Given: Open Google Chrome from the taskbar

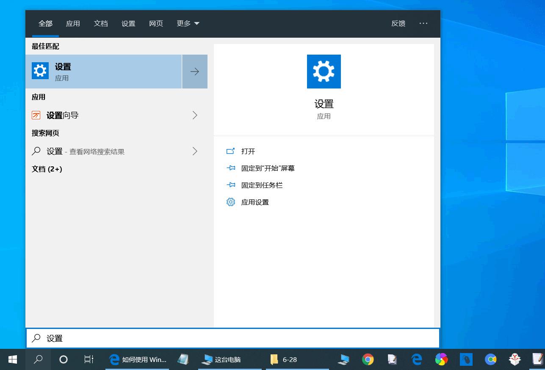Looking at the screenshot, I should click(x=368, y=359).
